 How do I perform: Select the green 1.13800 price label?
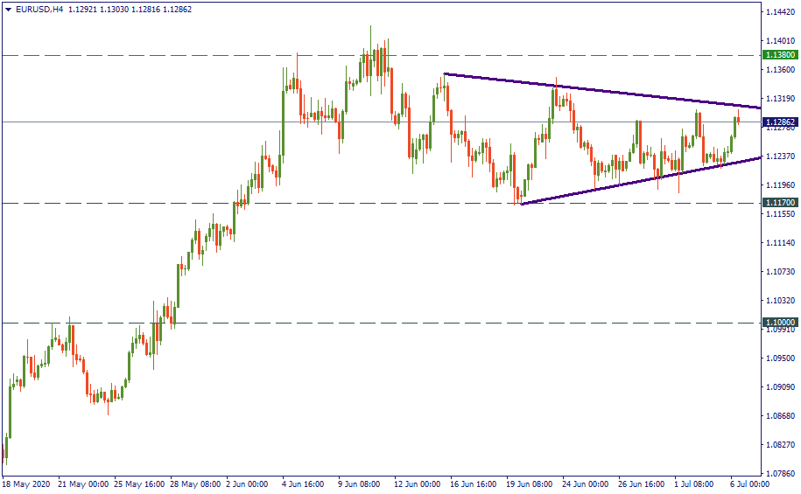(x=780, y=55)
